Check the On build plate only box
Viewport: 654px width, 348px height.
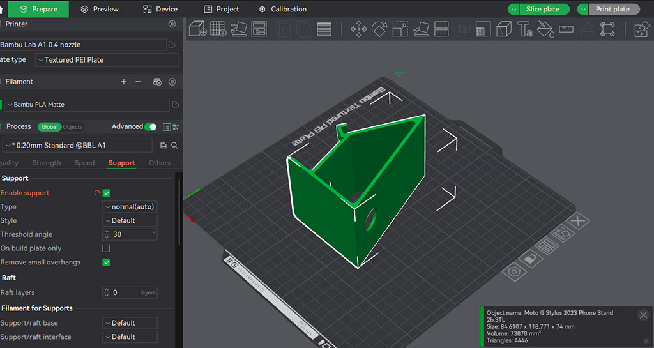click(107, 248)
